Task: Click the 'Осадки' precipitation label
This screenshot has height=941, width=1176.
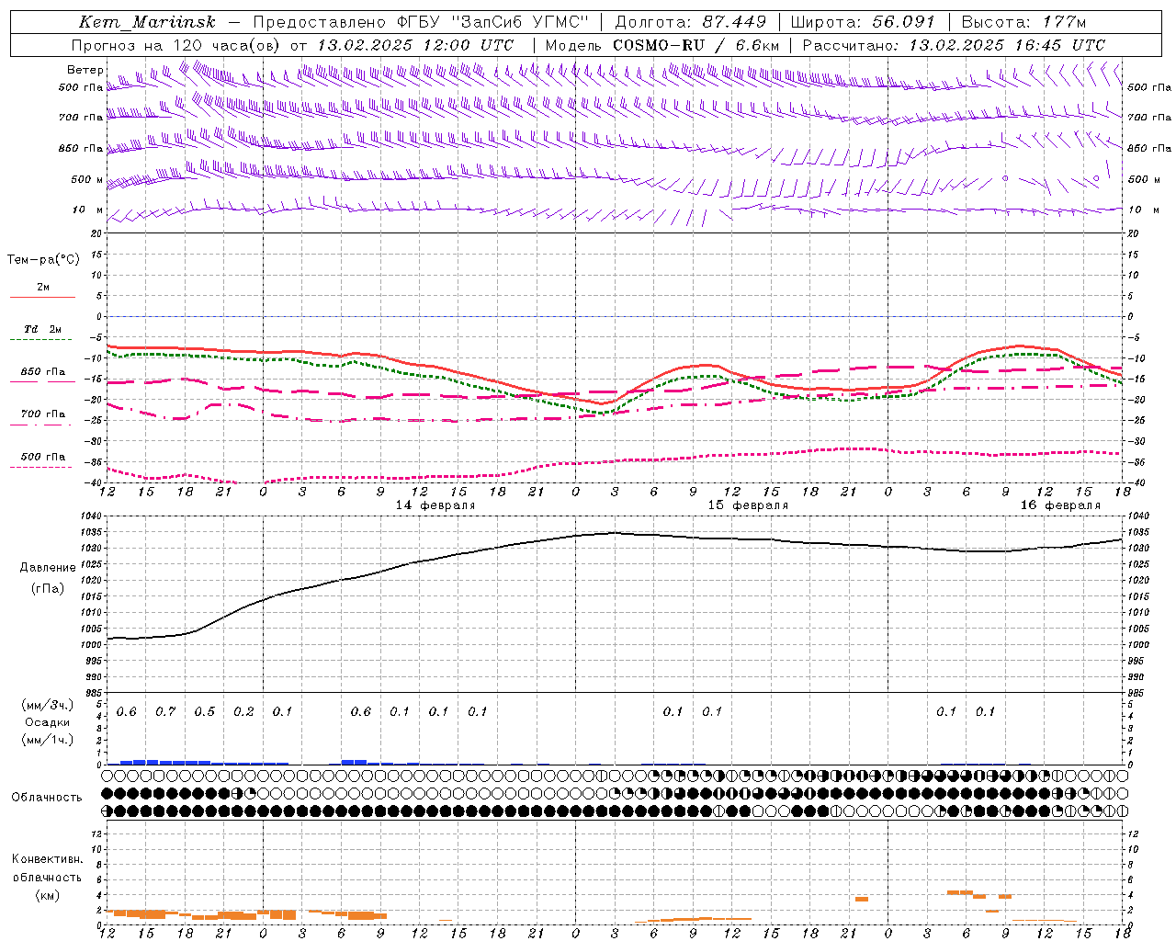Action: click(x=48, y=722)
